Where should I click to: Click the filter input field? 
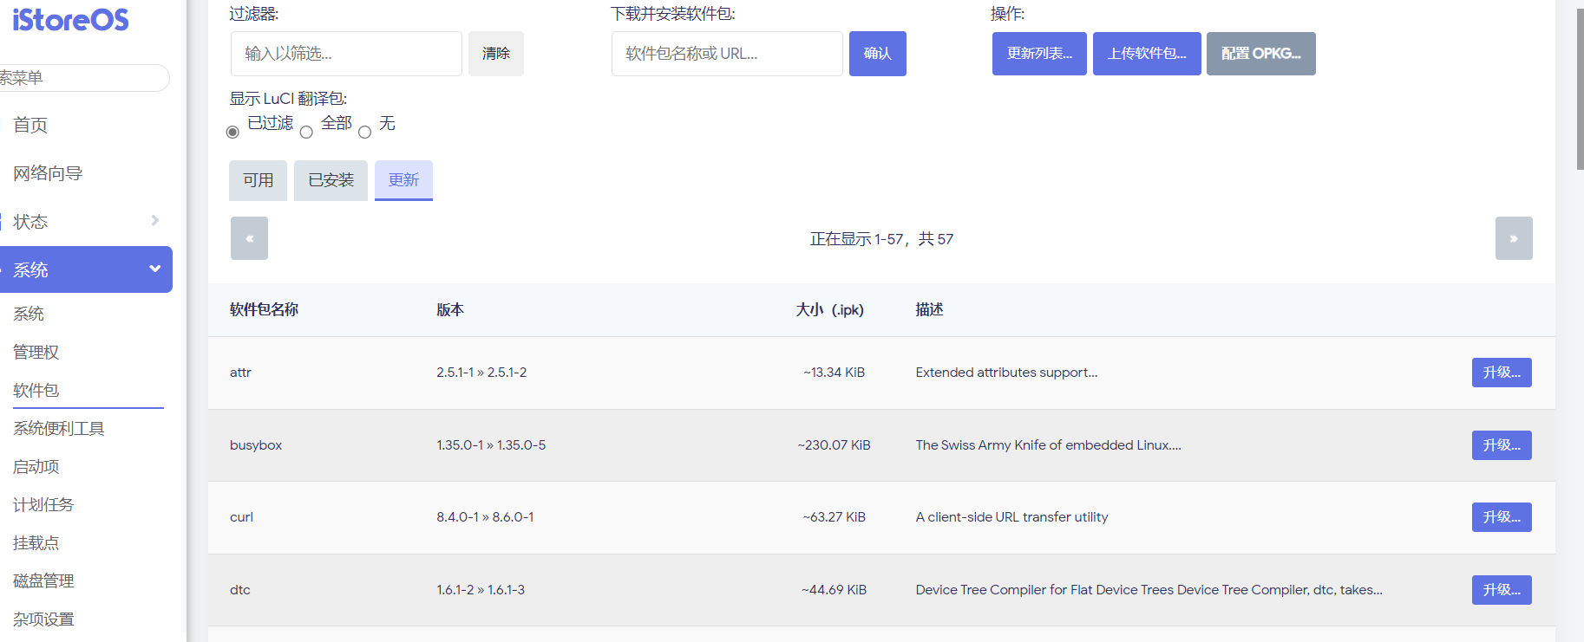coord(346,54)
